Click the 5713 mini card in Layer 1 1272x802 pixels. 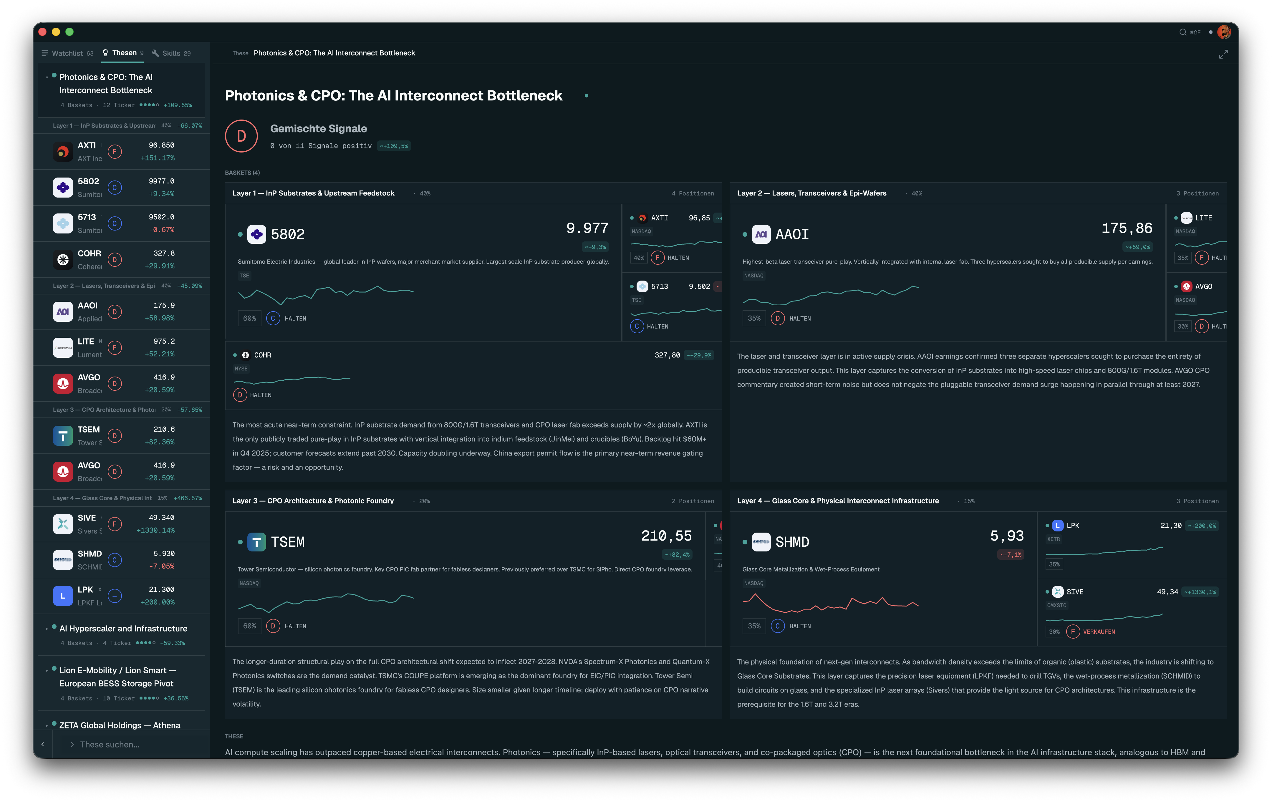click(x=672, y=307)
